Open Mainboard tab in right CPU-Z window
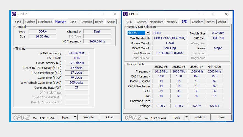Screen dimensions: 243x137 tap(156, 22)
